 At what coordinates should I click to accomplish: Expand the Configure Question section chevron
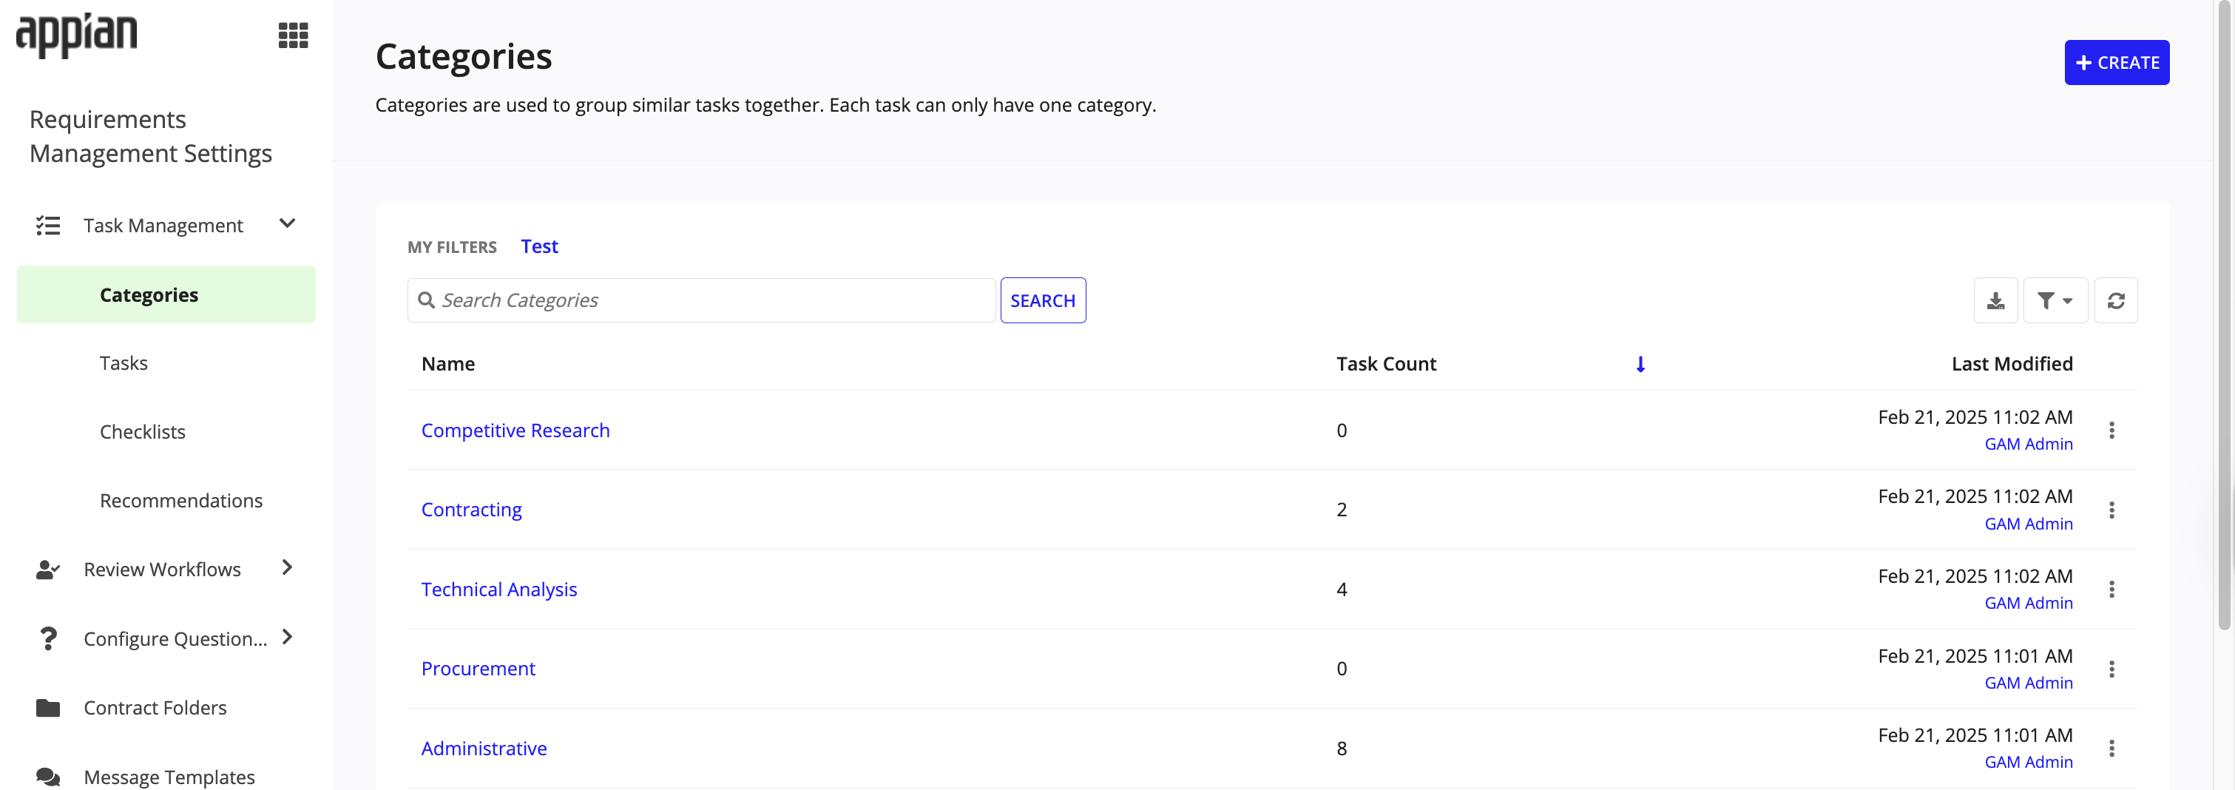tap(287, 637)
